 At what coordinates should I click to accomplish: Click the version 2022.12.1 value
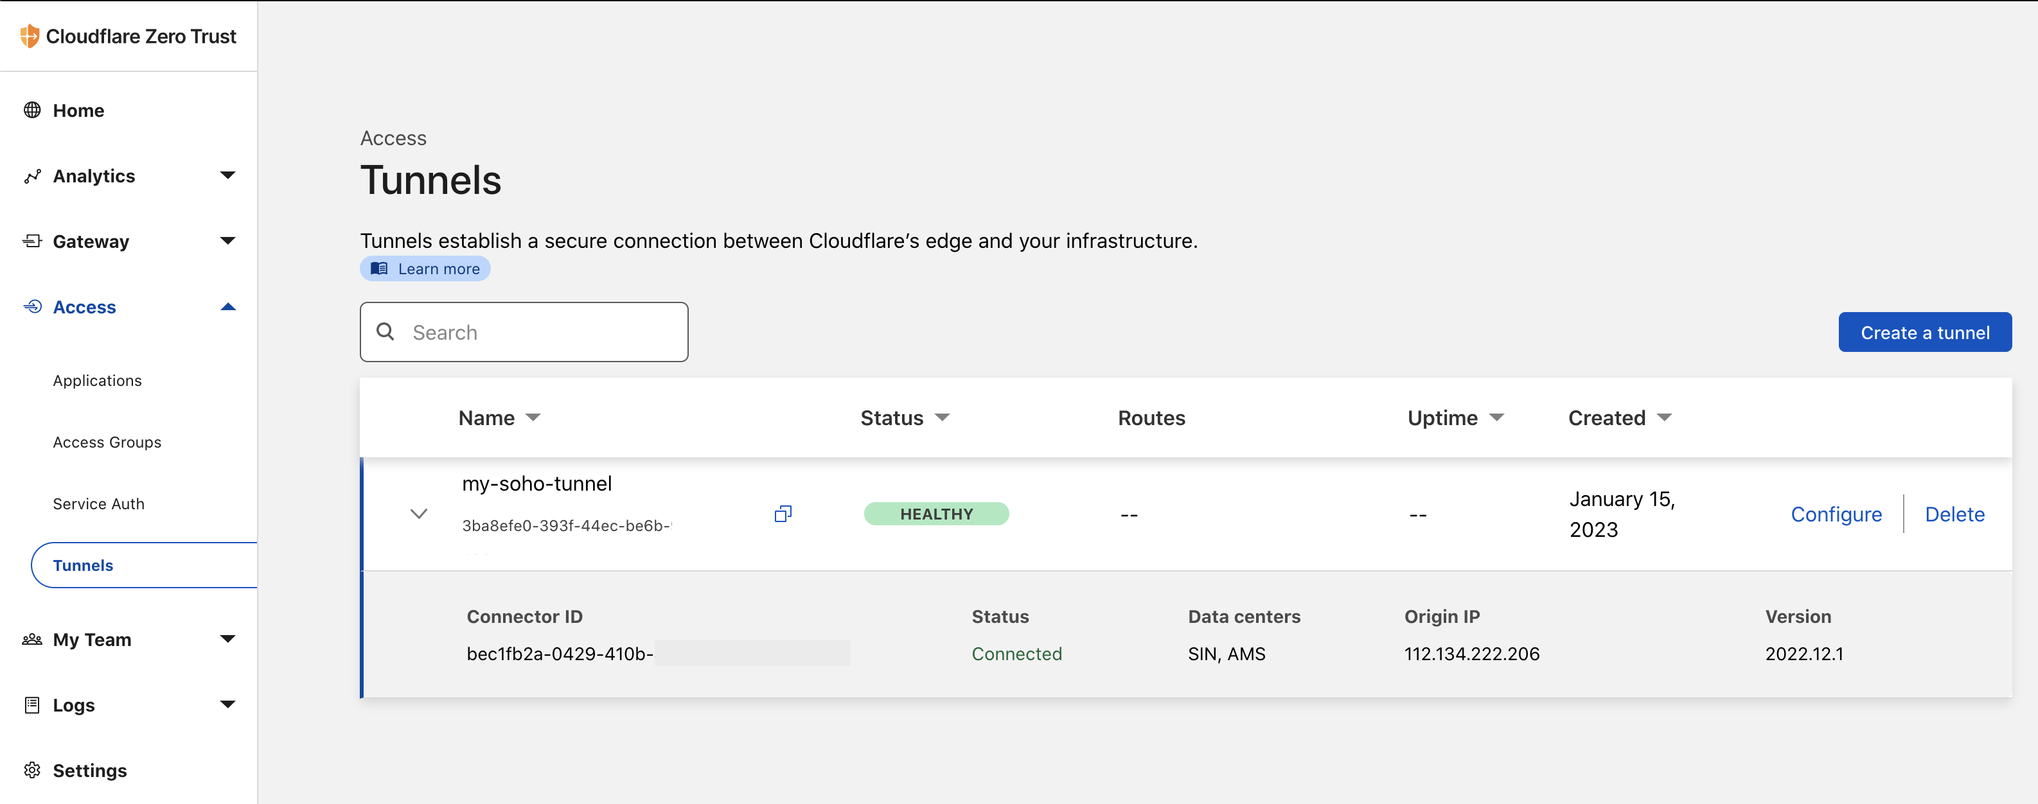pyautogui.click(x=1804, y=654)
